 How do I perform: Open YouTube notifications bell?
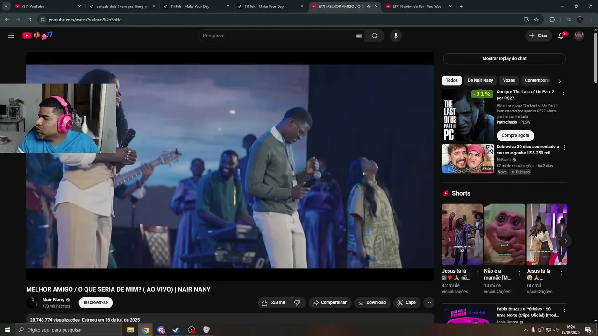(x=561, y=36)
